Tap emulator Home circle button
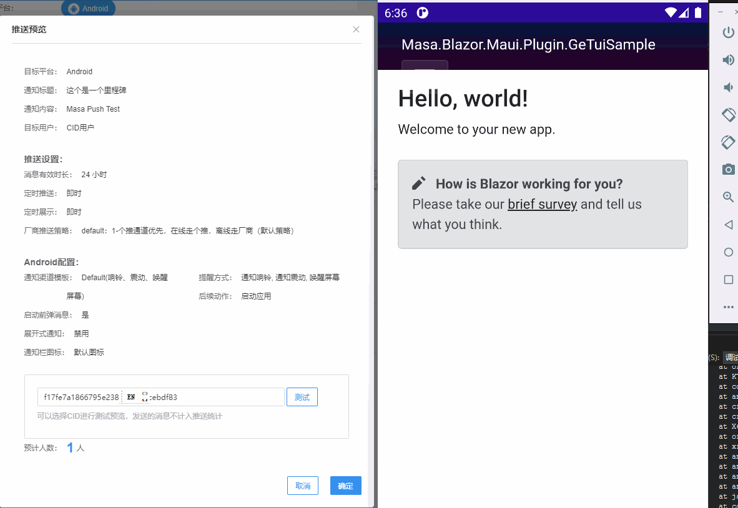The height and width of the screenshot is (508, 738). [x=728, y=252]
